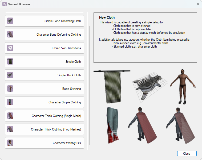Click the Basic Skinning character icon
Image resolution: width=202 pixels, height=160 pixels.
(x=10, y=89)
